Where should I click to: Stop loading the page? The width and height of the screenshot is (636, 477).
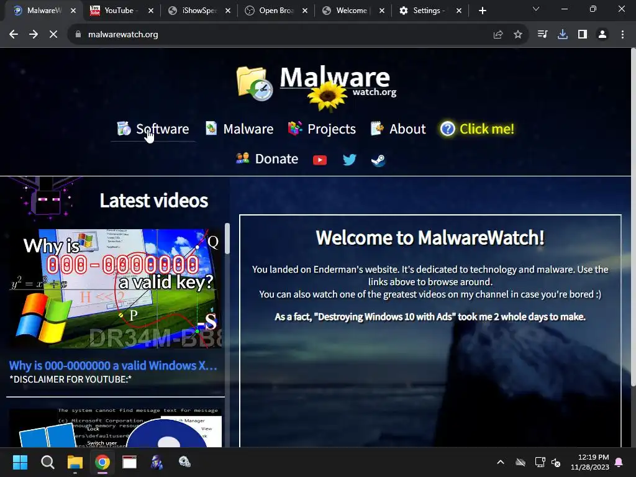pos(53,35)
